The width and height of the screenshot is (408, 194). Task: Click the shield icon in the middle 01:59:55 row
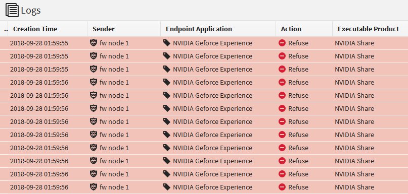tap(94, 56)
